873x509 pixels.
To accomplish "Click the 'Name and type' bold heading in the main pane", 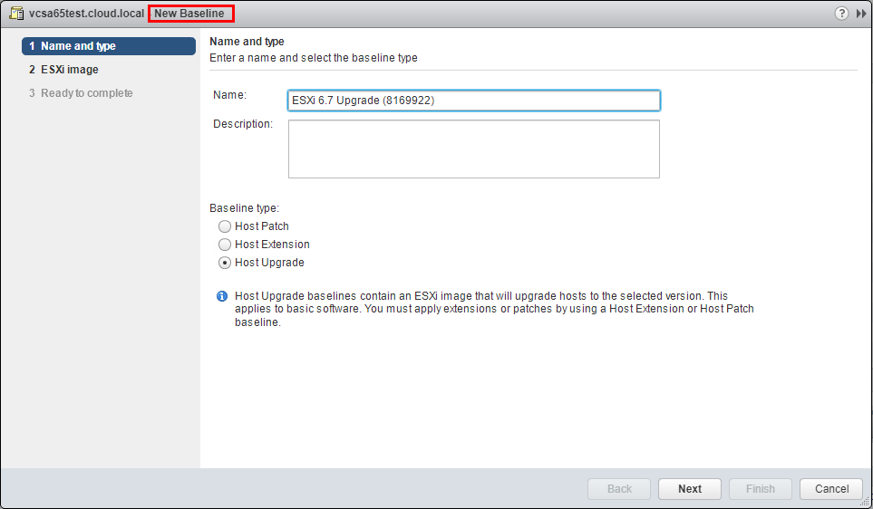I will [x=247, y=42].
